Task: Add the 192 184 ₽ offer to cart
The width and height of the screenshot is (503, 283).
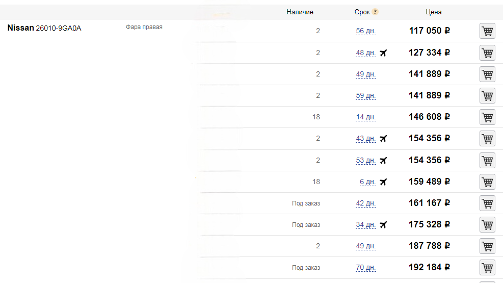Action: click(487, 268)
